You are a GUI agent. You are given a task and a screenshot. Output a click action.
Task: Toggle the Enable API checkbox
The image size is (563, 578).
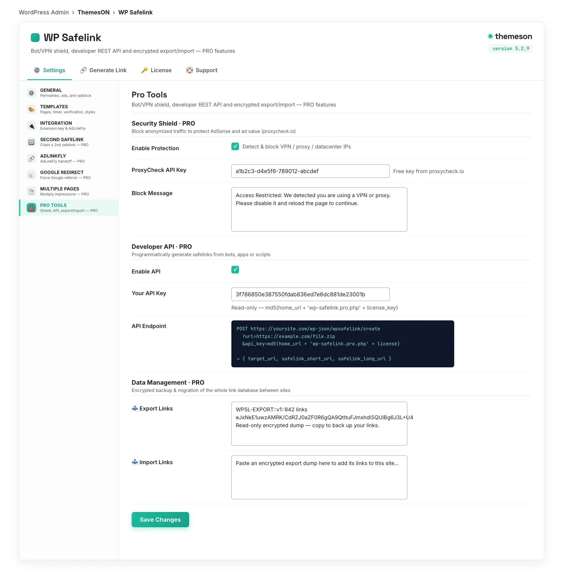[235, 269]
